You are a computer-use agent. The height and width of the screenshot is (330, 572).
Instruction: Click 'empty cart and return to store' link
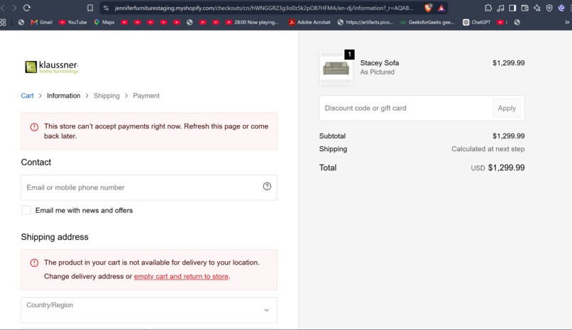pos(181,276)
